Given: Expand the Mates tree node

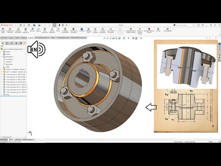Looking at the screenshot, I should coord(2,95).
